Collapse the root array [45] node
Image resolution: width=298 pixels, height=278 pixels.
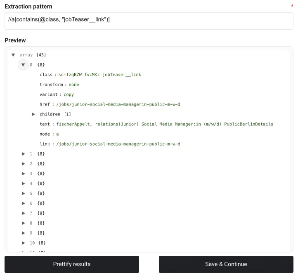13,55
